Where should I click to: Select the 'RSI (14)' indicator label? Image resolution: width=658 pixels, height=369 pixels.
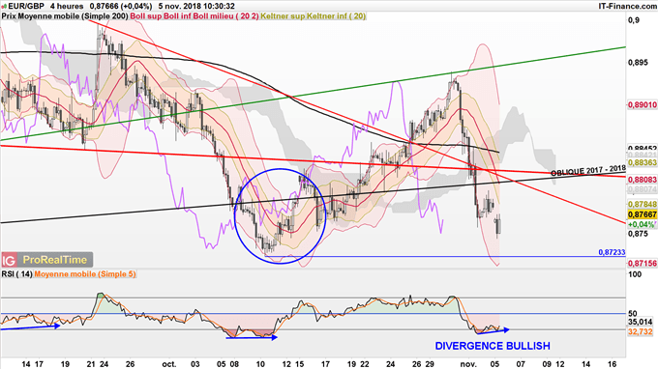tap(16, 274)
